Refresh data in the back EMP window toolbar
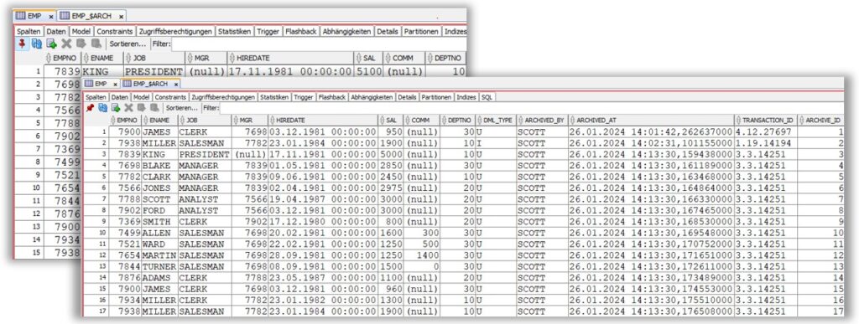Image resolution: width=859 pixels, height=324 pixels. point(37,44)
